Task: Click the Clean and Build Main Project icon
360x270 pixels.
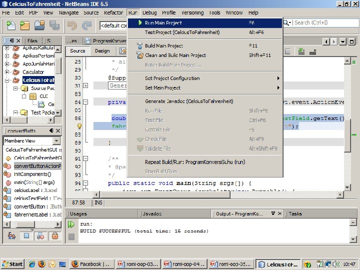Action: pyautogui.click(x=139, y=55)
